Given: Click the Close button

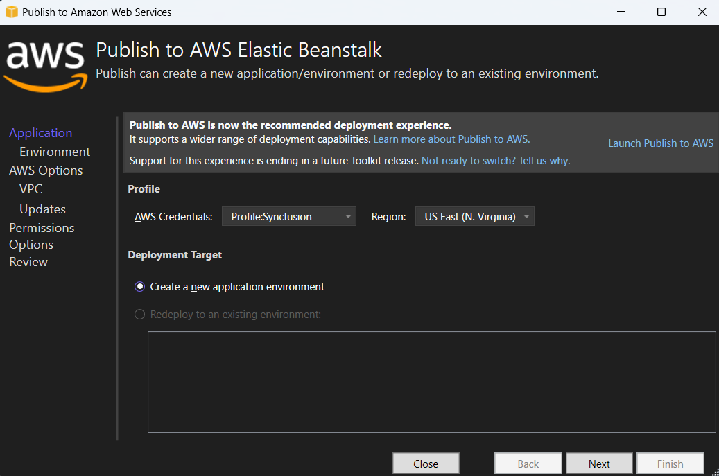Looking at the screenshot, I should tap(426, 464).
